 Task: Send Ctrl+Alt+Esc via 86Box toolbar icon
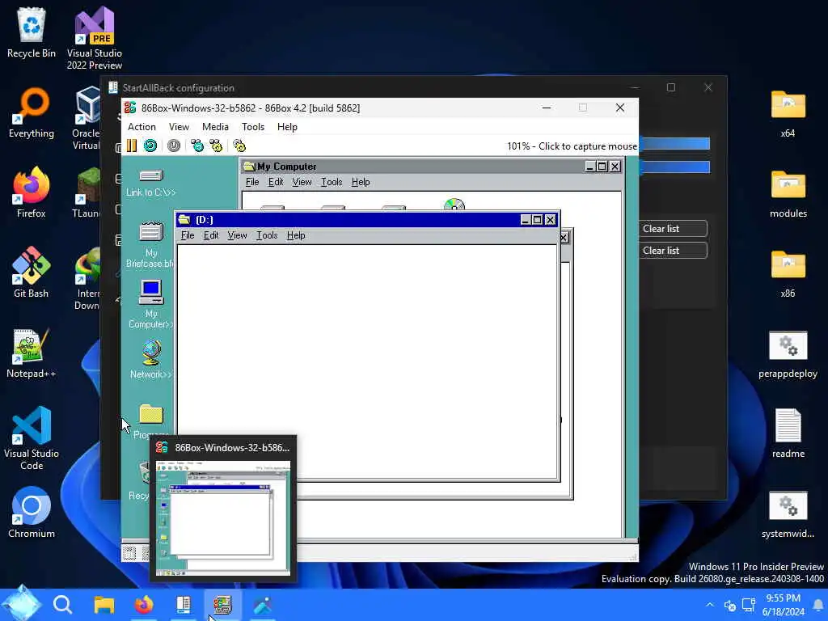click(216, 146)
